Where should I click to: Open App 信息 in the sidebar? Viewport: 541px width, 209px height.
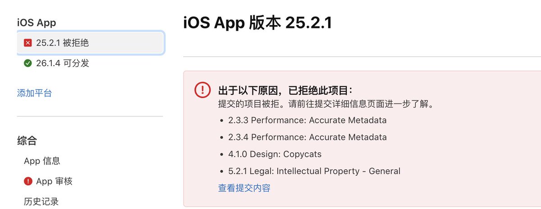[x=42, y=161]
